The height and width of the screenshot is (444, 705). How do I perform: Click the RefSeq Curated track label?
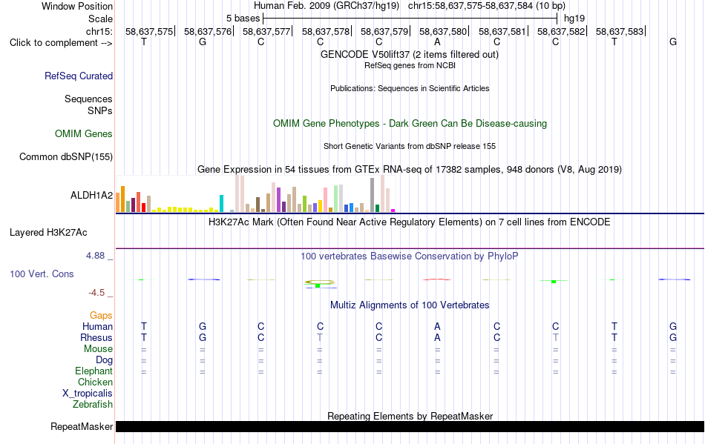click(x=78, y=76)
